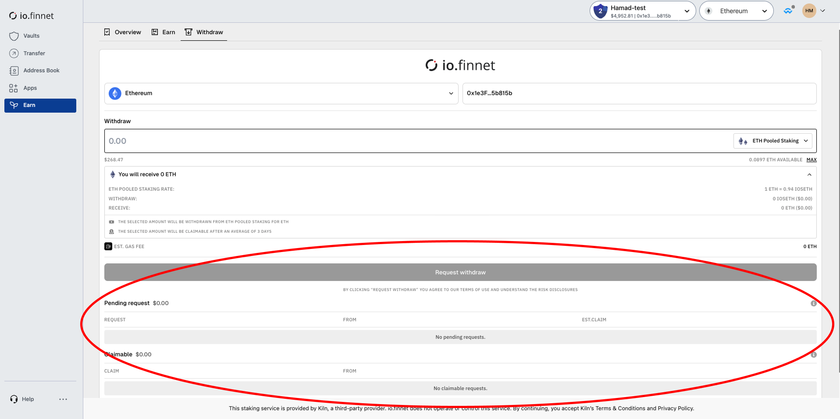
Task: Click the Request withdraw button
Action: tap(460, 272)
